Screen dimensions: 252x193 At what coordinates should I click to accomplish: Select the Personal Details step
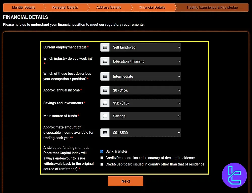[65, 7]
